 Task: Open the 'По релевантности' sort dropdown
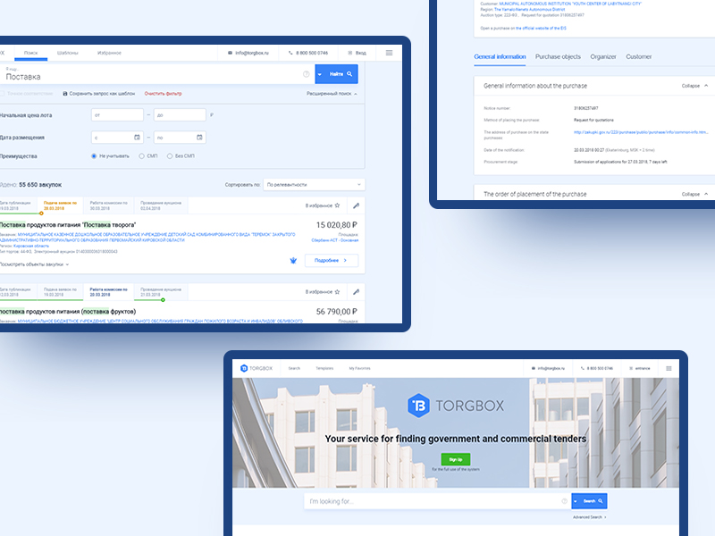tap(314, 185)
